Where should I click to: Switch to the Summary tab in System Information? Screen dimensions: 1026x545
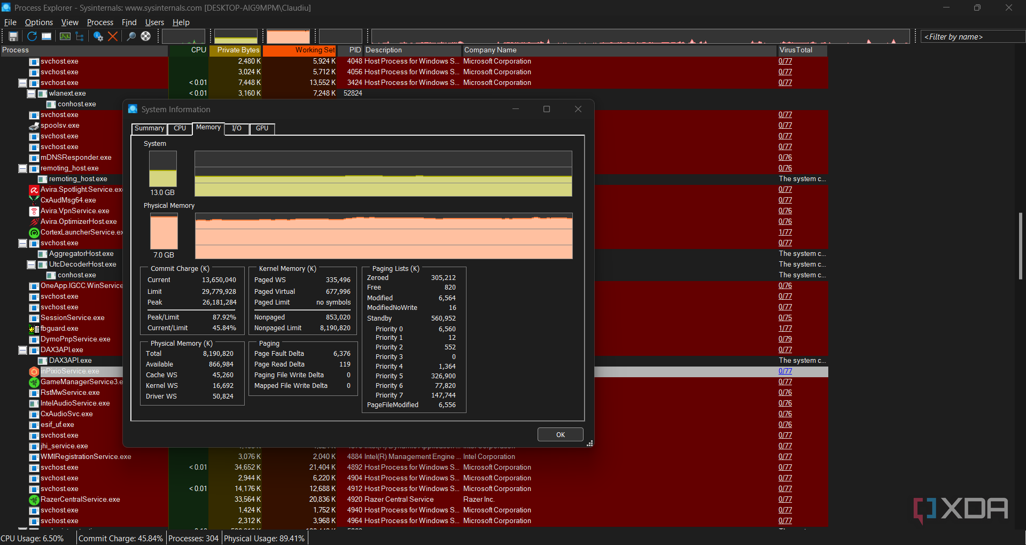(x=149, y=129)
